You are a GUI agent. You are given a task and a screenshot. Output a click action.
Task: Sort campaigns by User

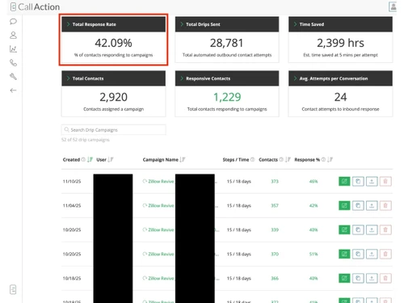[111, 159]
